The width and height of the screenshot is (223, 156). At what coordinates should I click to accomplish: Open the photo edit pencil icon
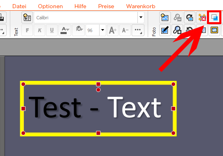point(165,30)
